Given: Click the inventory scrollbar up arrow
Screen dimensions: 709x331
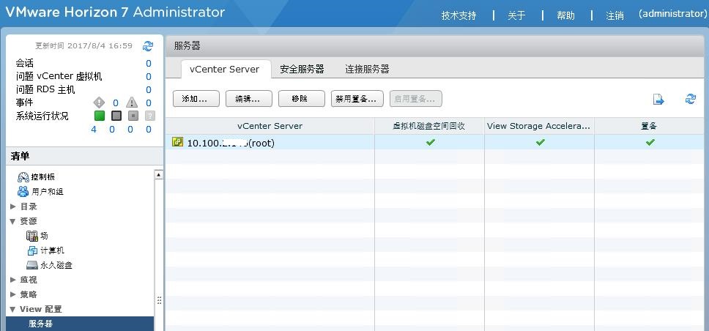Looking at the screenshot, I should [x=158, y=174].
